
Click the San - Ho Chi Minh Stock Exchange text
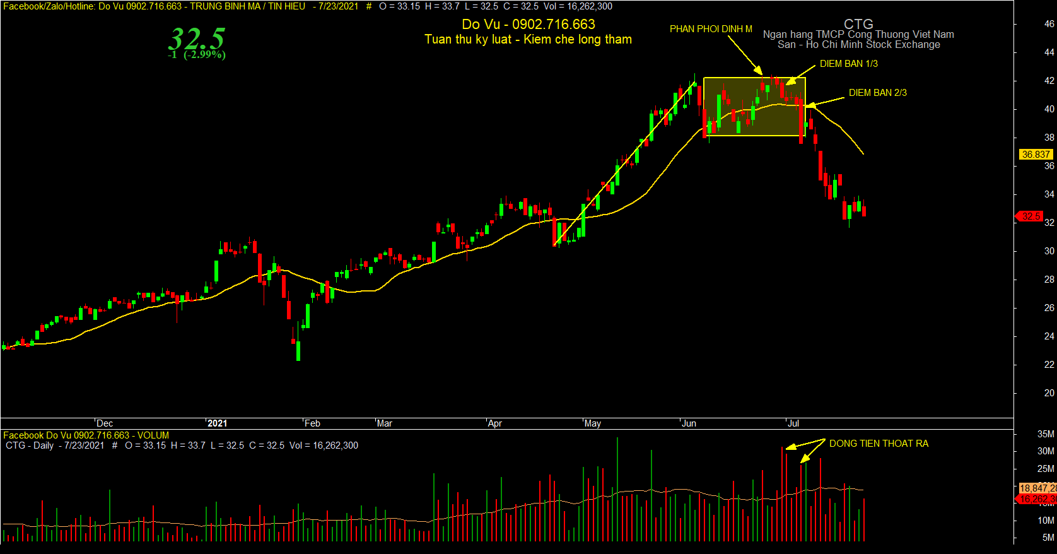tap(858, 45)
